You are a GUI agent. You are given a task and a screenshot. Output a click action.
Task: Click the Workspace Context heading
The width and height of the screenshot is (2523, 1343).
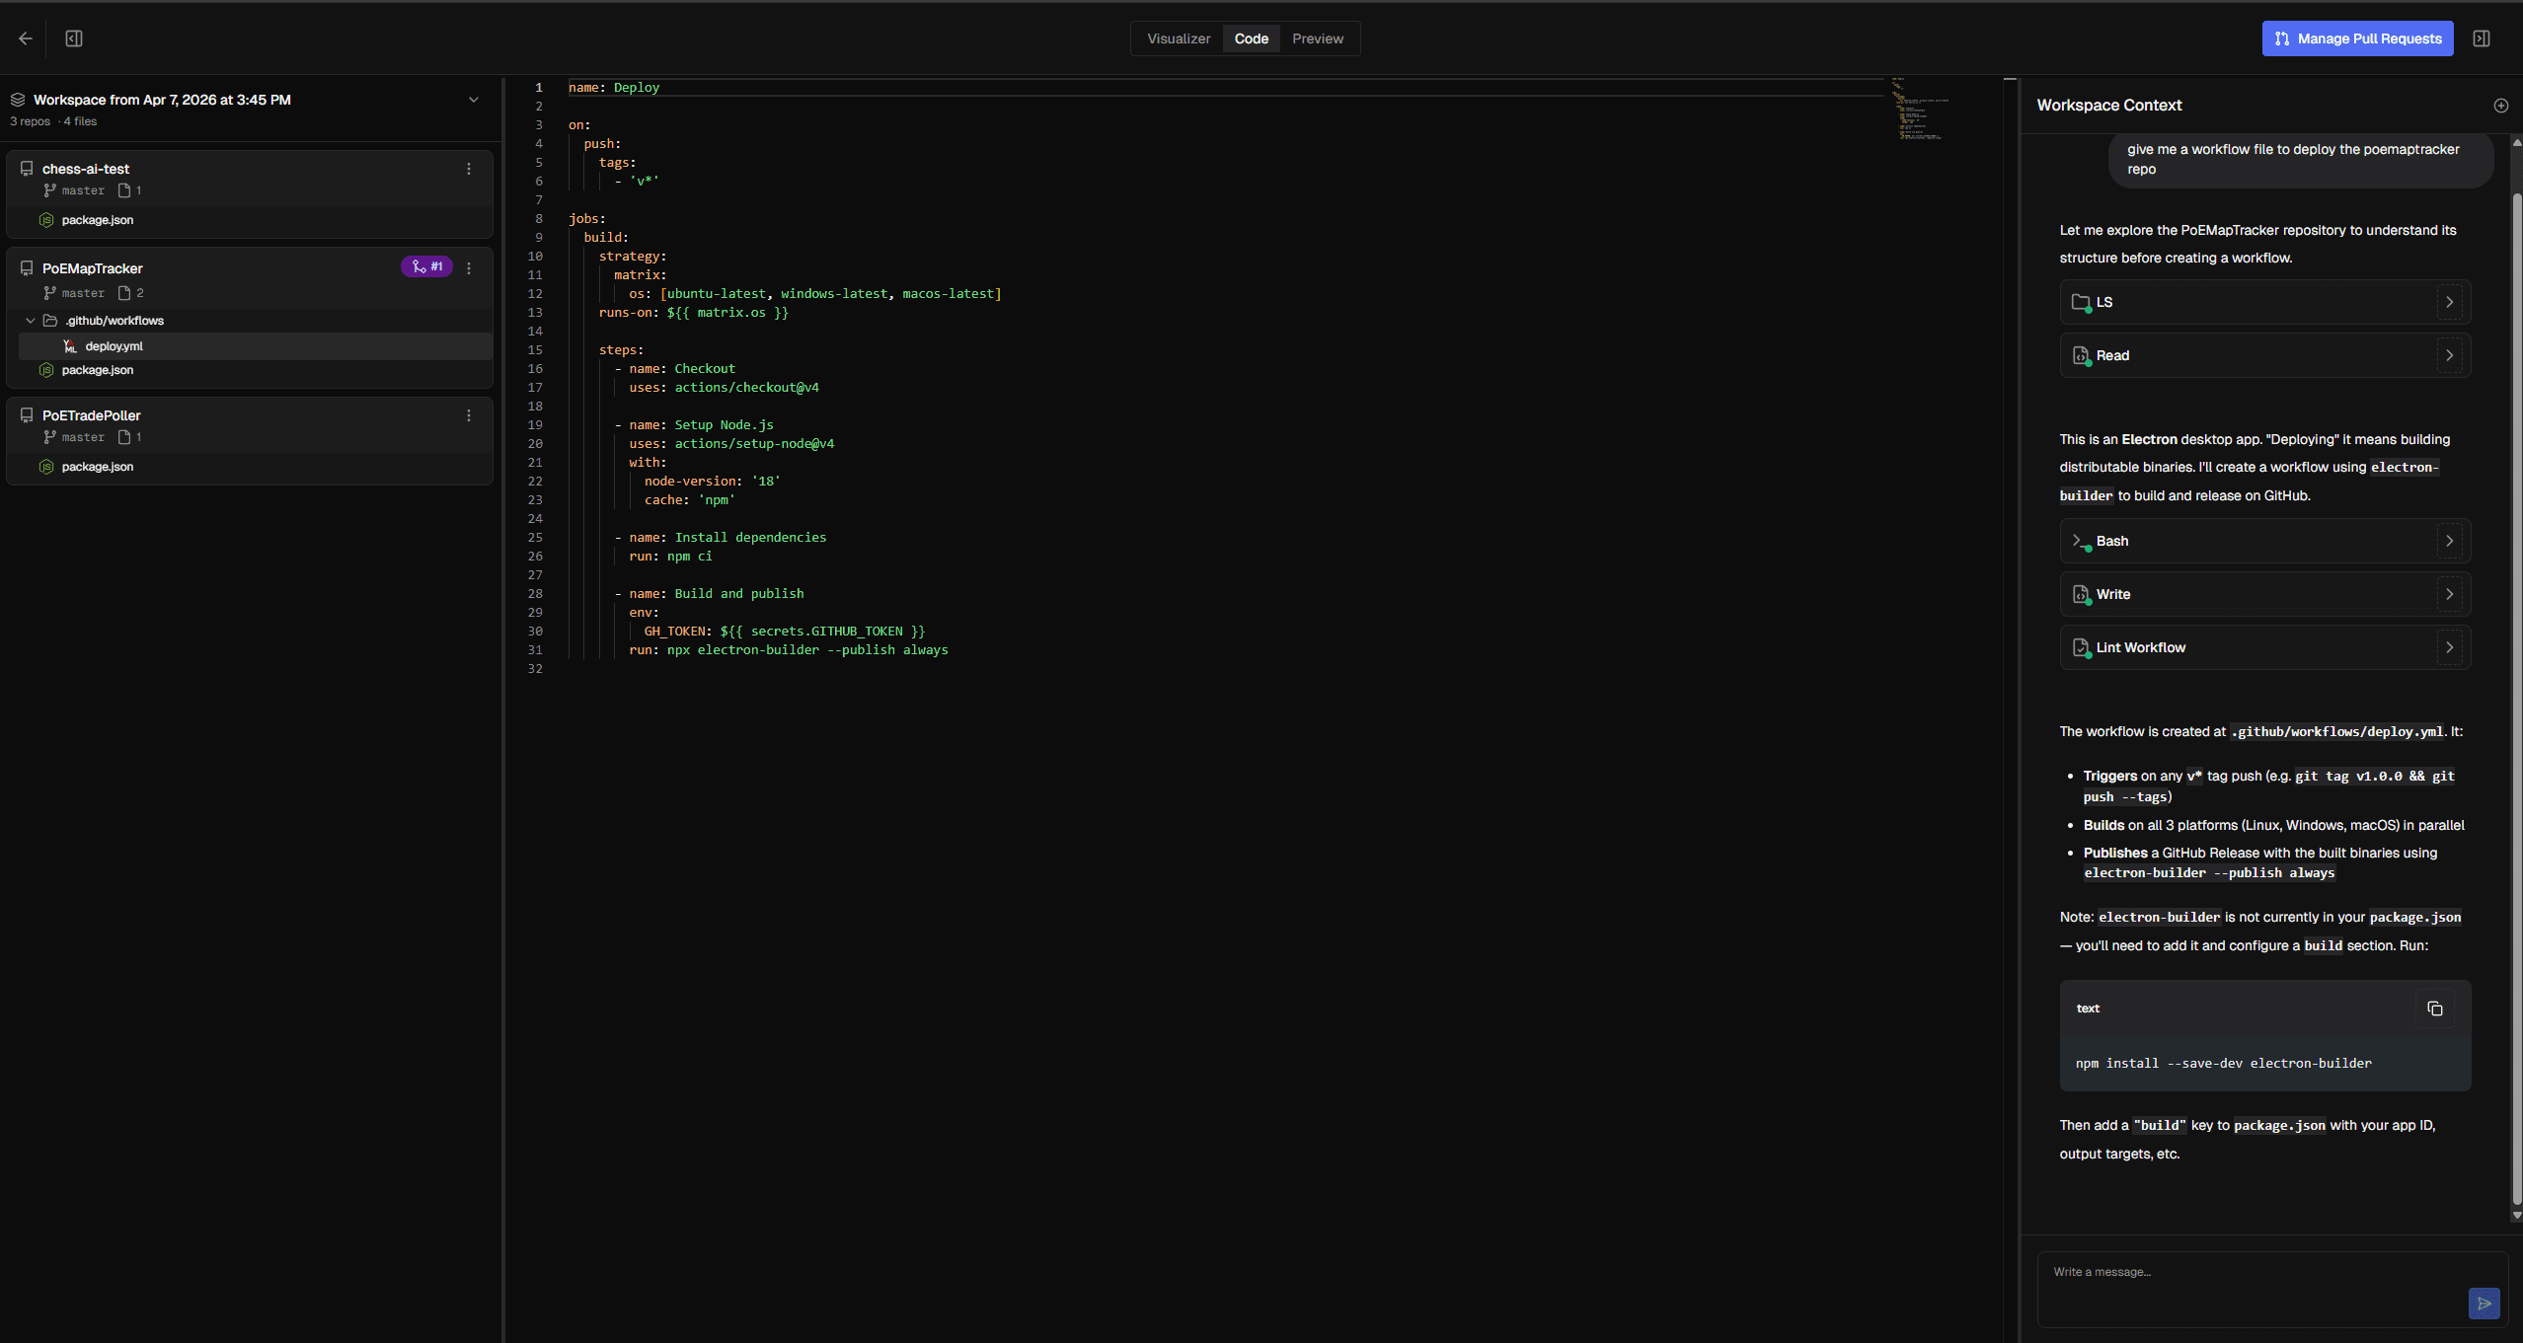(2108, 106)
